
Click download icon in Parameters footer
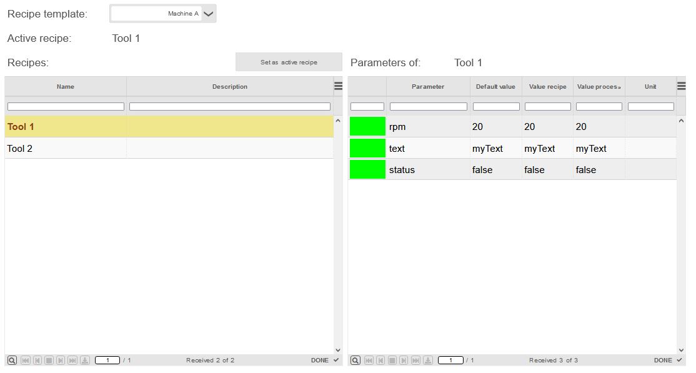tap(428, 361)
